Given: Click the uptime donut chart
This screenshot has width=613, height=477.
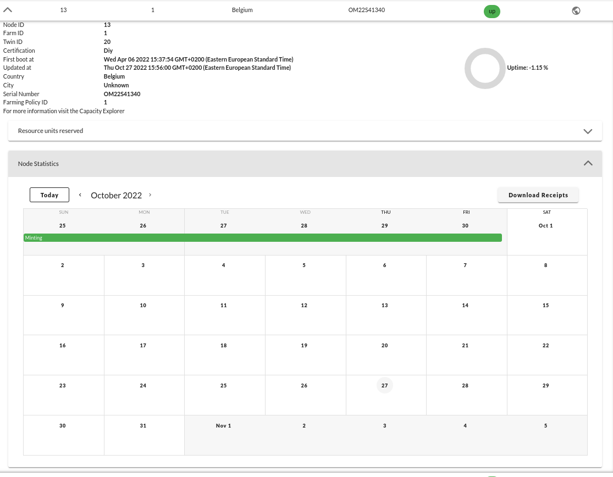Looking at the screenshot, I should coord(485,68).
